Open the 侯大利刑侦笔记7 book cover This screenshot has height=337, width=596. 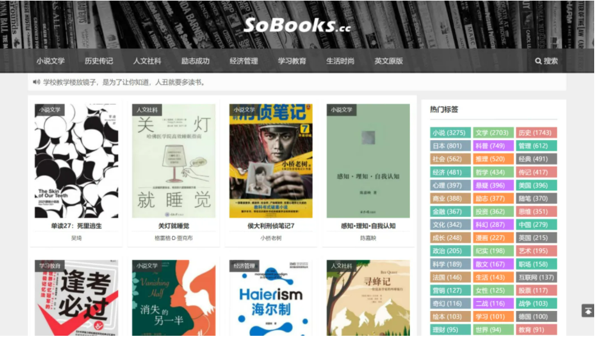[x=271, y=161]
